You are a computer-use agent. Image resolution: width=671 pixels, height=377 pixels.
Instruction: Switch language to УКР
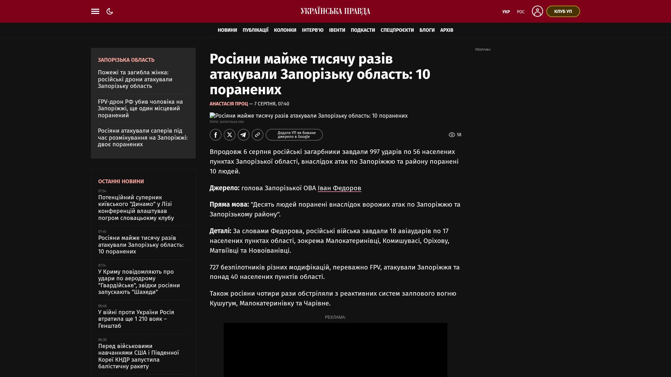tap(506, 12)
